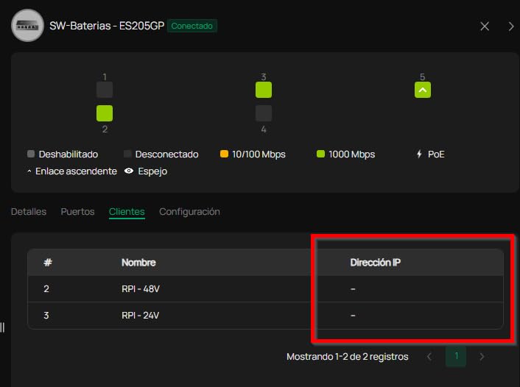
Task: Go to previous page of clients
Action: pos(429,357)
